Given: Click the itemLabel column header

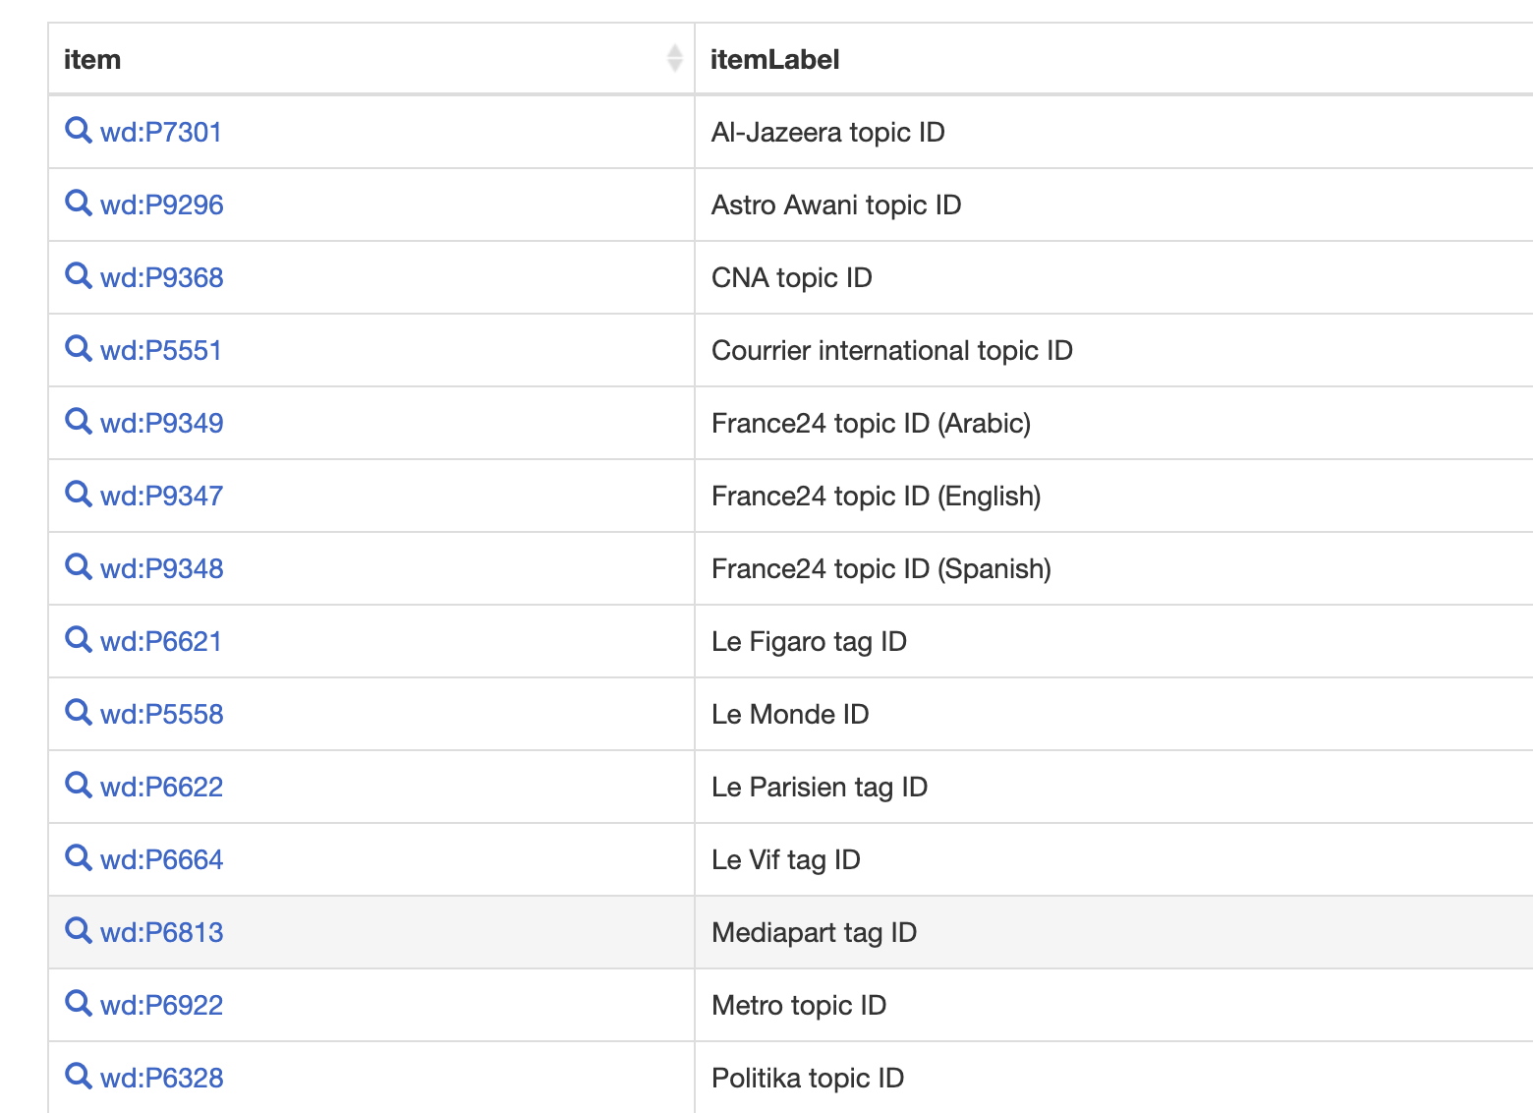Looking at the screenshot, I should 774,60.
